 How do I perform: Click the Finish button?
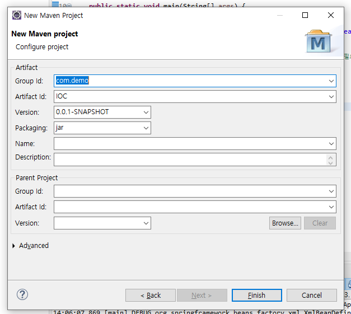(x=257, y=295)
